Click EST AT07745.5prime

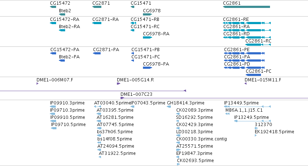99,129
